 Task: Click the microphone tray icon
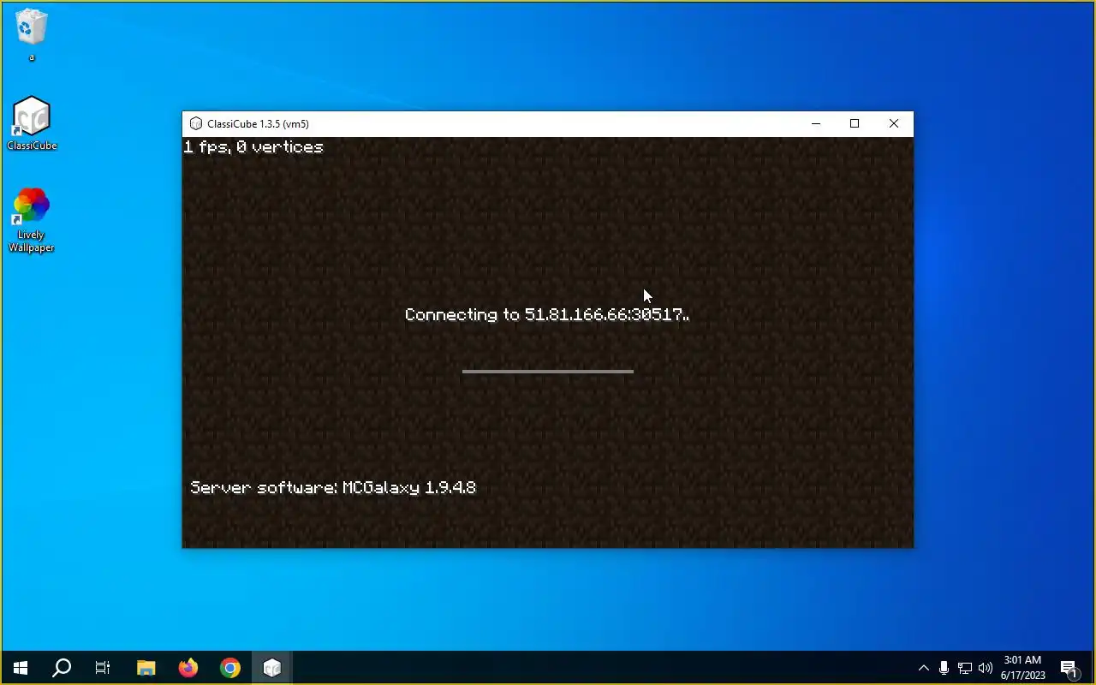[x=944, y=668]
